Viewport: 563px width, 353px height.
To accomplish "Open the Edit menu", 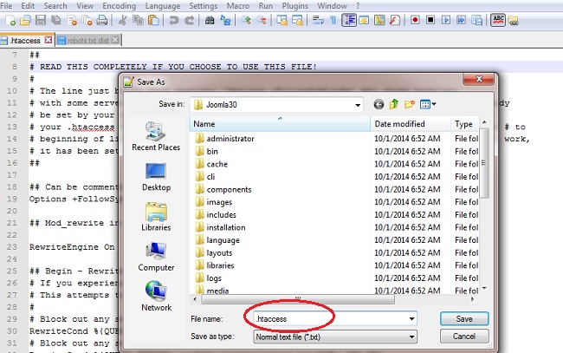I will pyautogui.click(x=28, y=6).
